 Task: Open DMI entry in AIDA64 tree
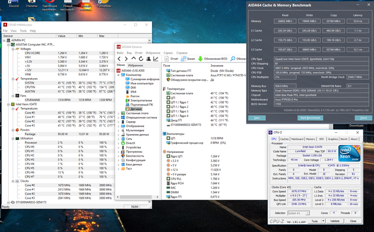point(130,87)
